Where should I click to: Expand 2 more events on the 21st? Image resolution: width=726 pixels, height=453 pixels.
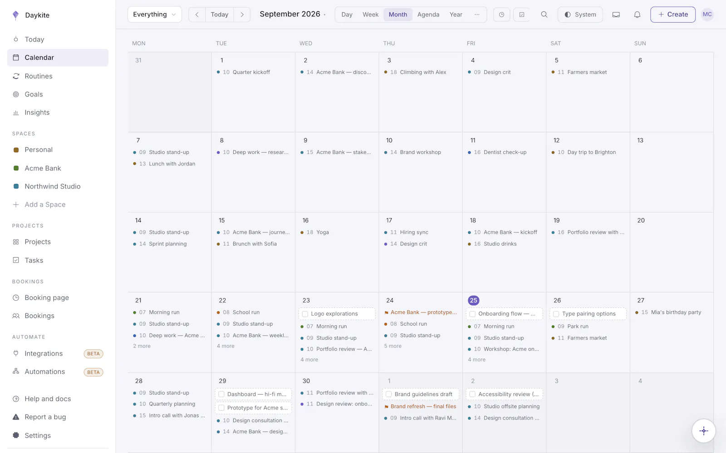[142, 346]
